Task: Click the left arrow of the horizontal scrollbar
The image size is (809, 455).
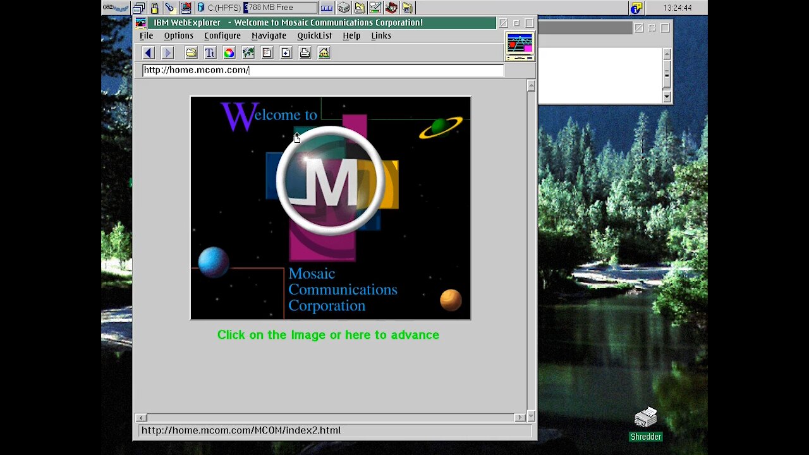Action: pyautogui.click(x=141, y=418)
